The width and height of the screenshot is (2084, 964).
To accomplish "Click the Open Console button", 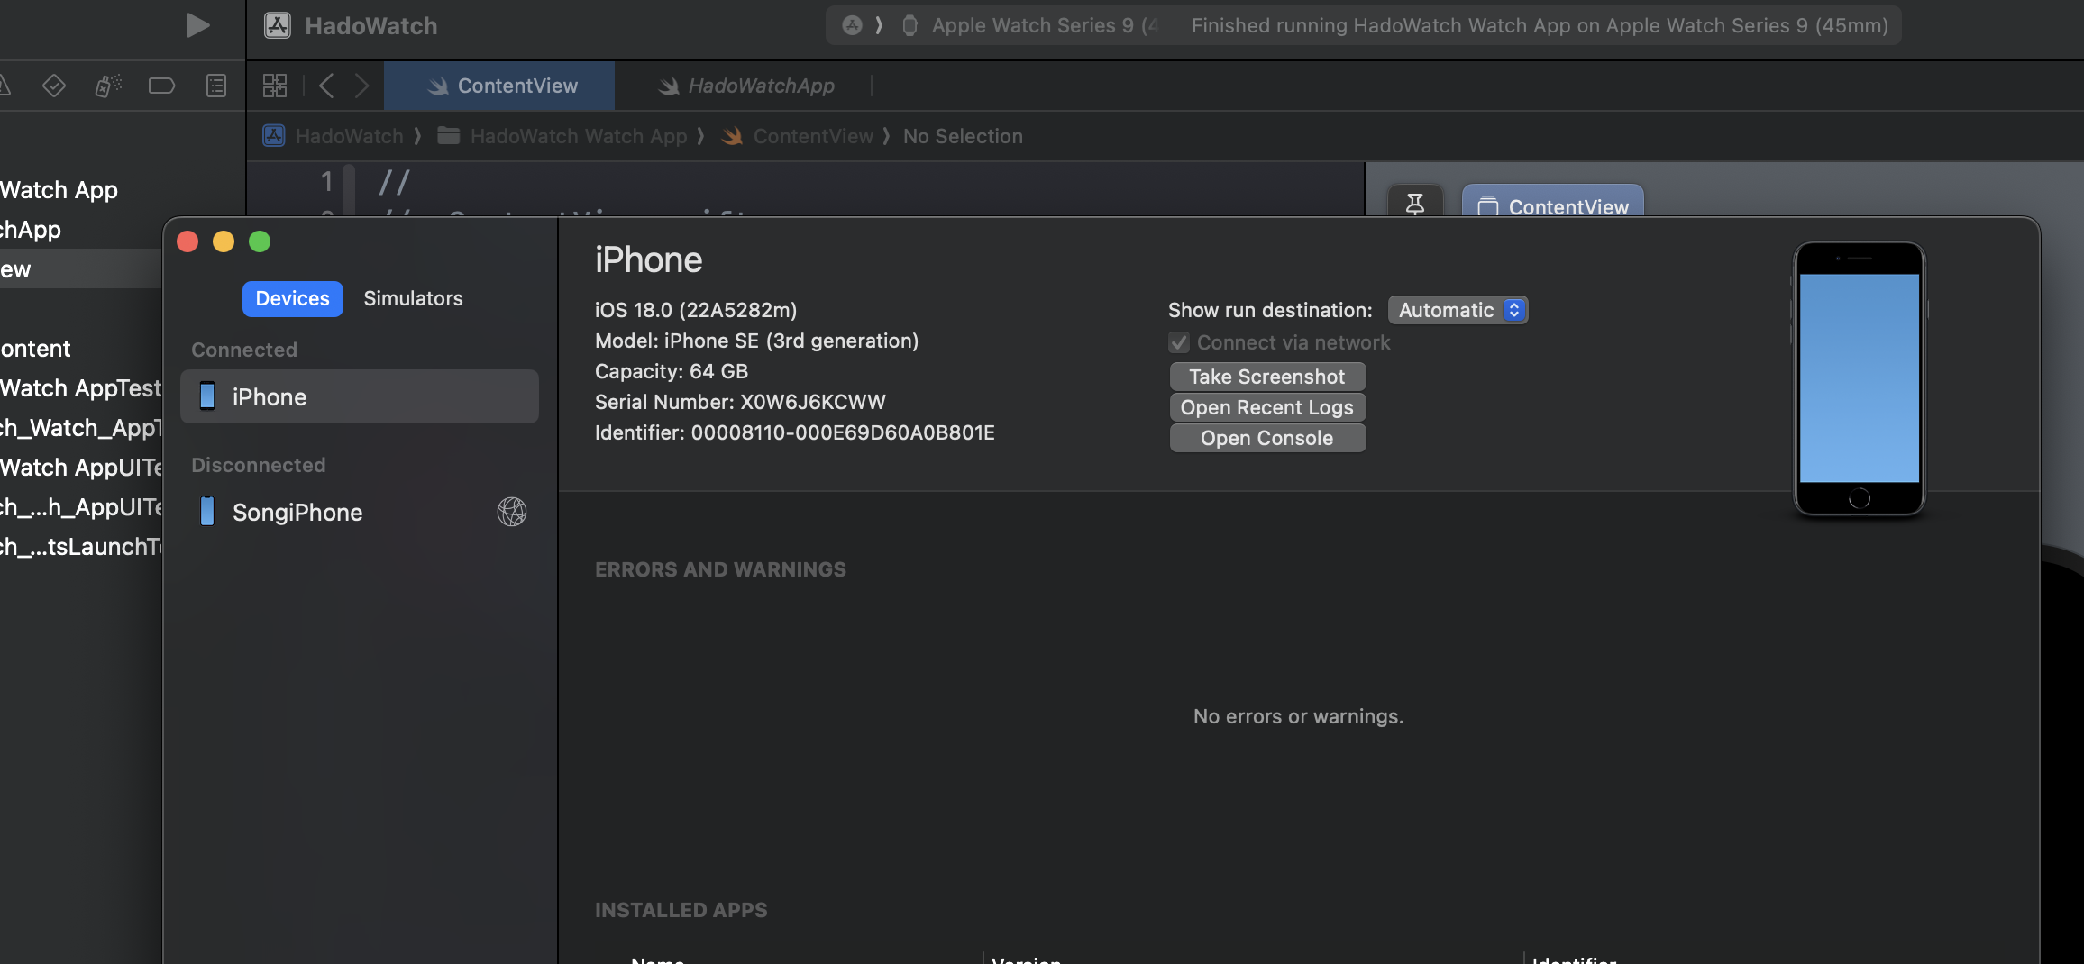I will (1267, 438).
